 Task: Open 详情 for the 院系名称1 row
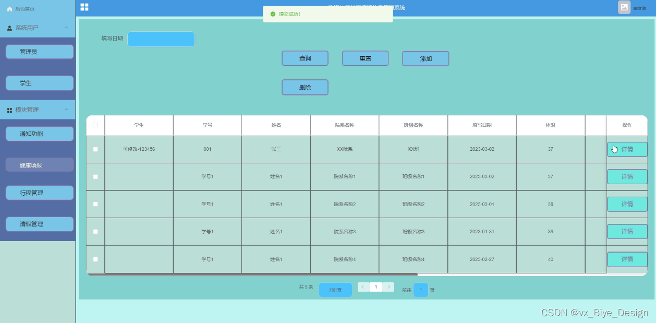627,177
